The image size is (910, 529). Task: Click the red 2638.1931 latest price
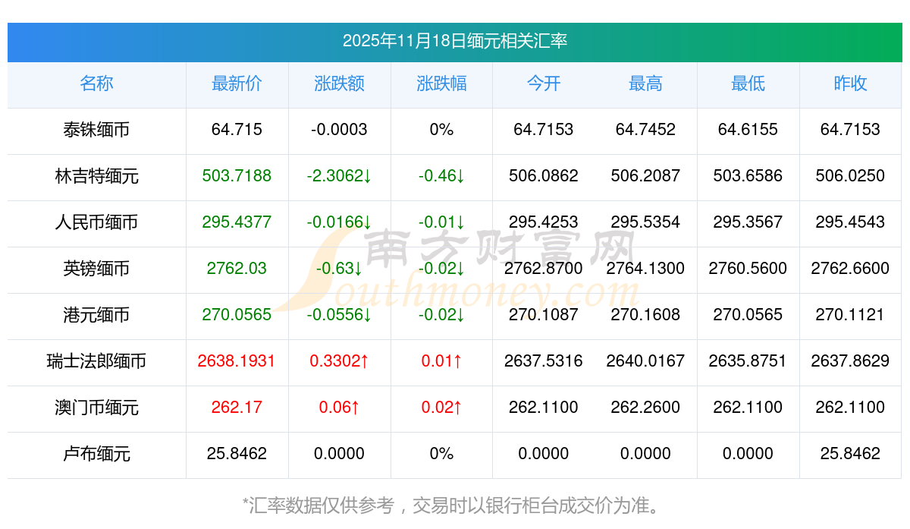click(237, 361)
